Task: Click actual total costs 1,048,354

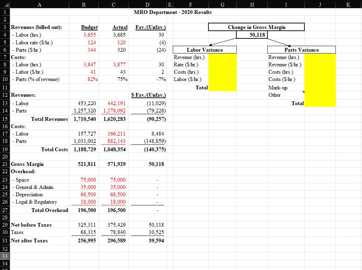Action: click(x=114, y=149)
